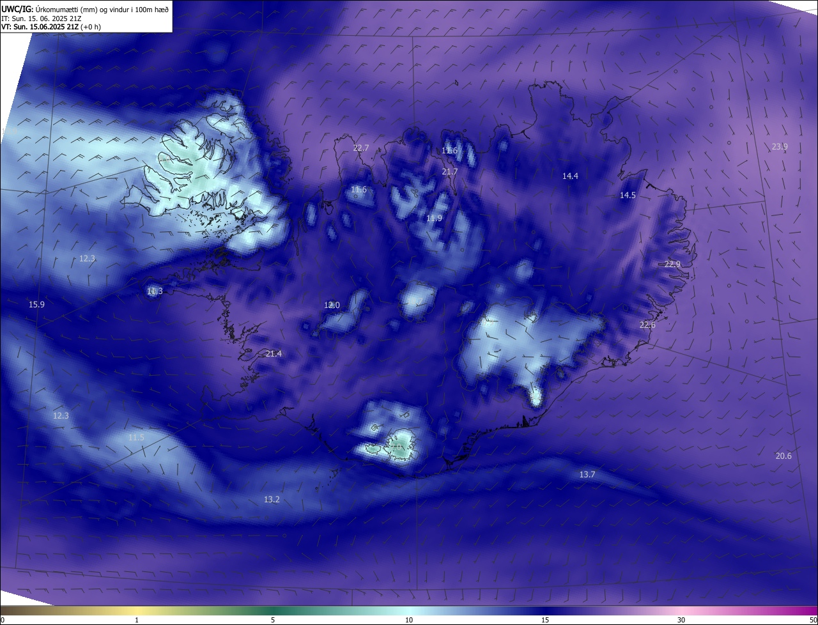Image resolution: width=818 pixels, height=625 pixels.
Task: Click the 20.6 value label on the map
Action: tap(783, 456)
